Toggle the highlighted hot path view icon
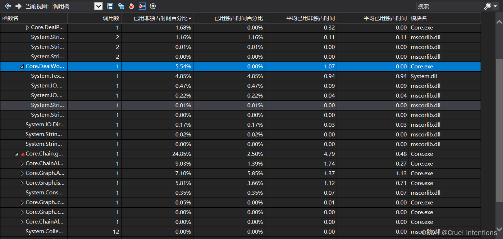503x239 pixels. point(142,6)
